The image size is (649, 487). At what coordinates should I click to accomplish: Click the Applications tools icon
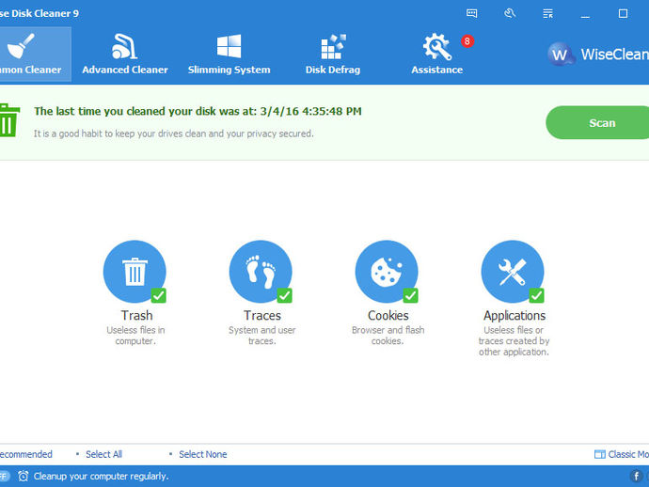tap(513, 272)
